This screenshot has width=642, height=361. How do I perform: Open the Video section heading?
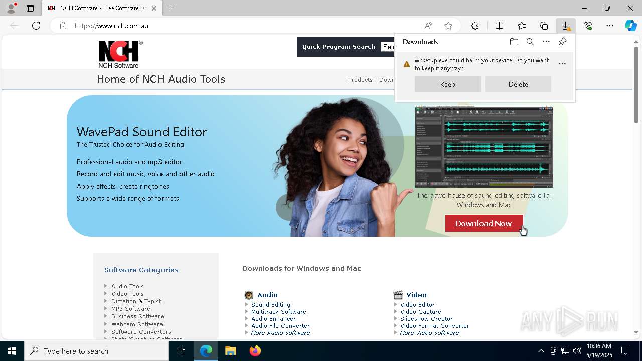(416, 295)
